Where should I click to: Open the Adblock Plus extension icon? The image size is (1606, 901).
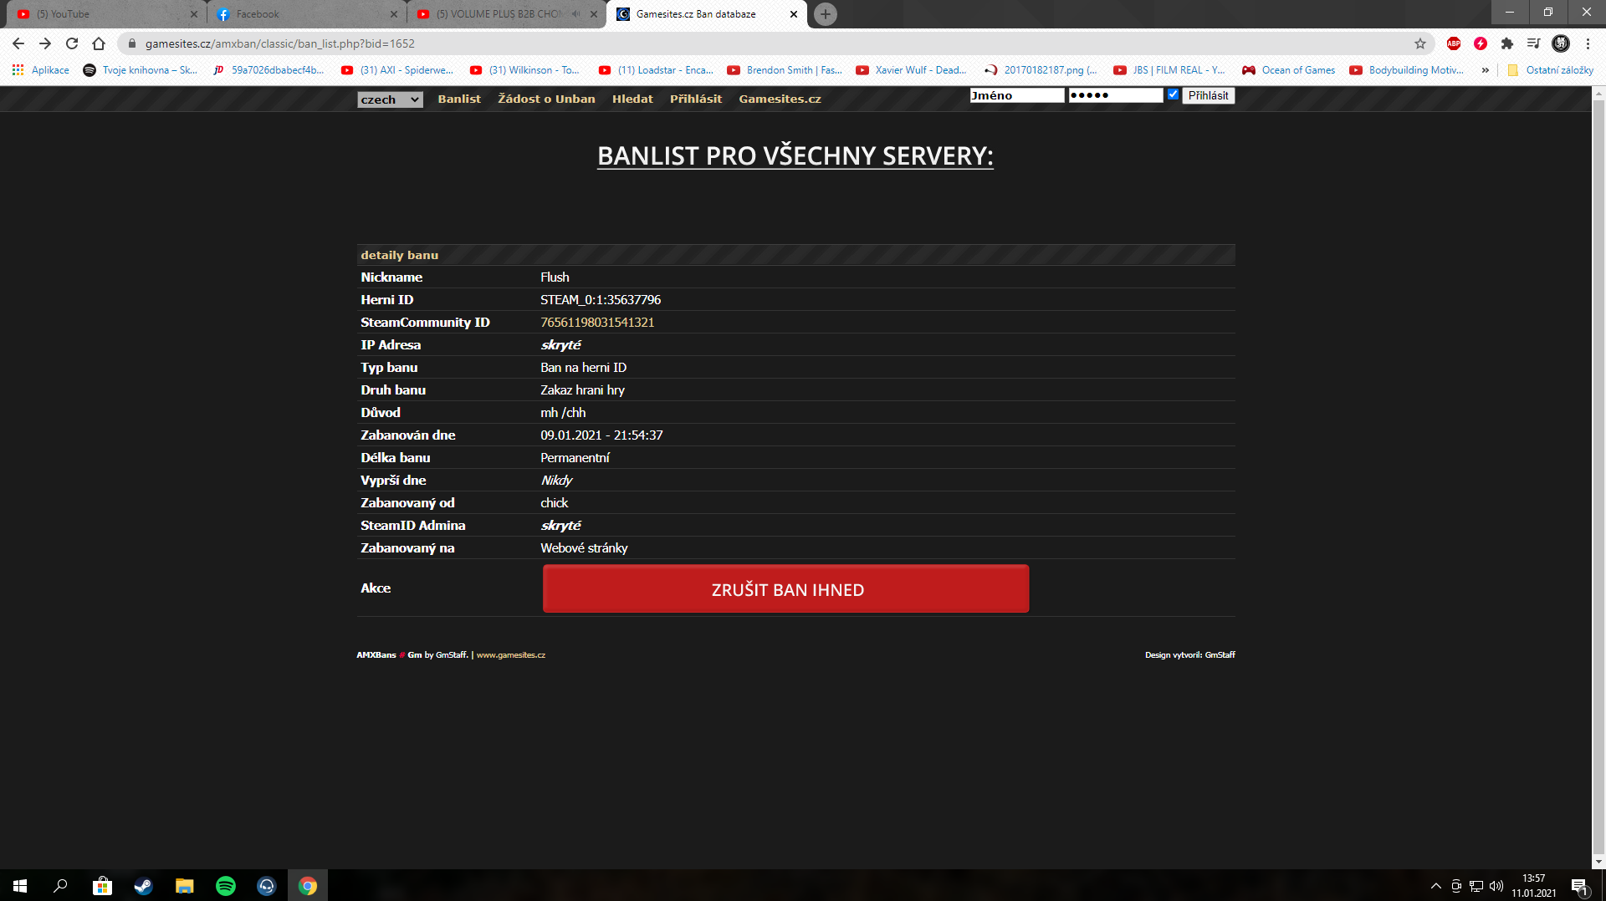coord(1454,43)
